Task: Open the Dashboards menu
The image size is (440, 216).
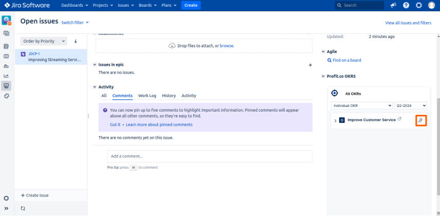Action: [75, 5]
